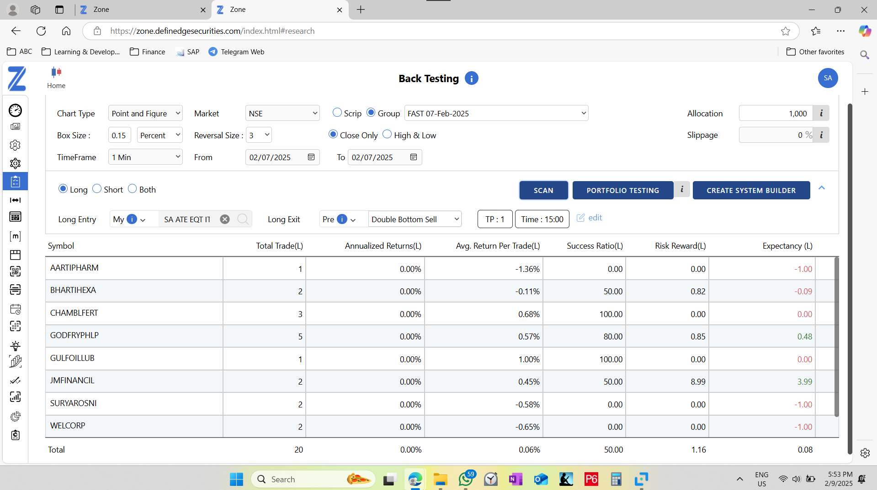Choose Close Only price option
Viewport: 877px width, 490px height.
pyautogui.click(x=333, y=134)
